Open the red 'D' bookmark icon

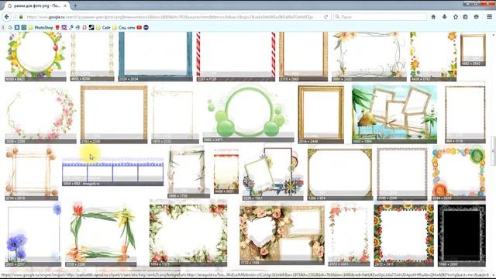[84, 28]
